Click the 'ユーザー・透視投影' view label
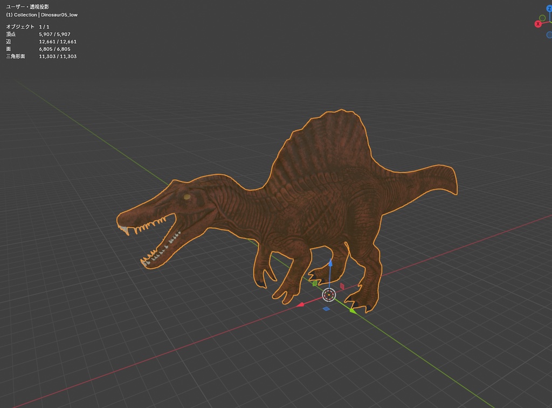 pyautogui.click(x=27, y=6)
